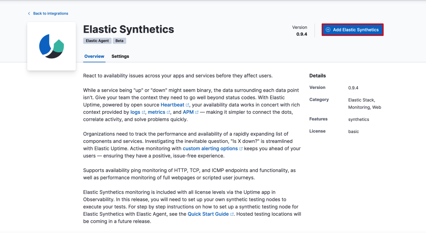
Task: Open the custom alerting options link
Action: coord(210,149)
